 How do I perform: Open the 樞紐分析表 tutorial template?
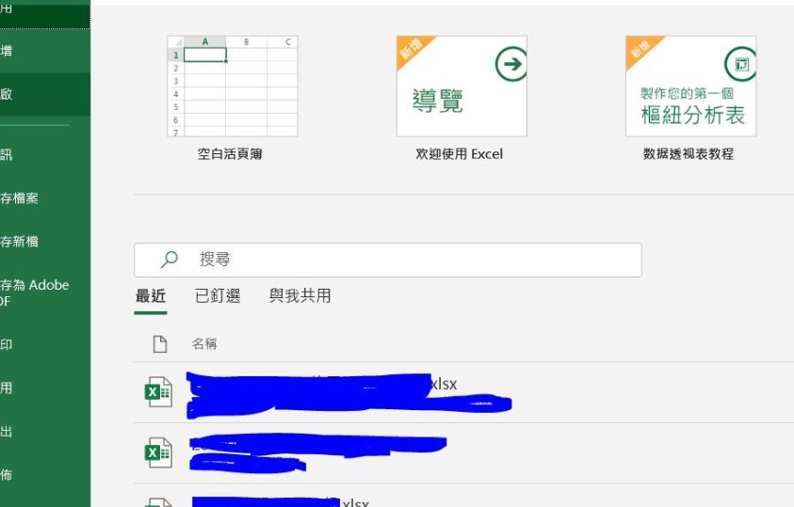coord(690,86)
